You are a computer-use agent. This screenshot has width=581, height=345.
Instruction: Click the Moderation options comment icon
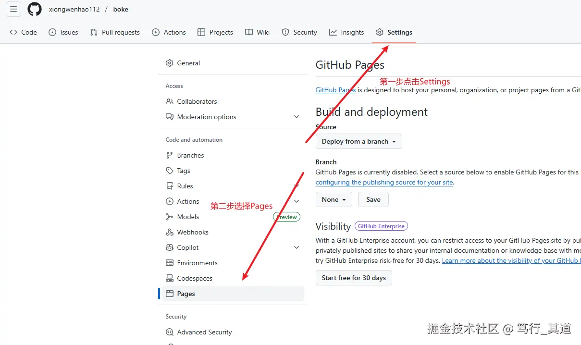click(x=170, y=117)
